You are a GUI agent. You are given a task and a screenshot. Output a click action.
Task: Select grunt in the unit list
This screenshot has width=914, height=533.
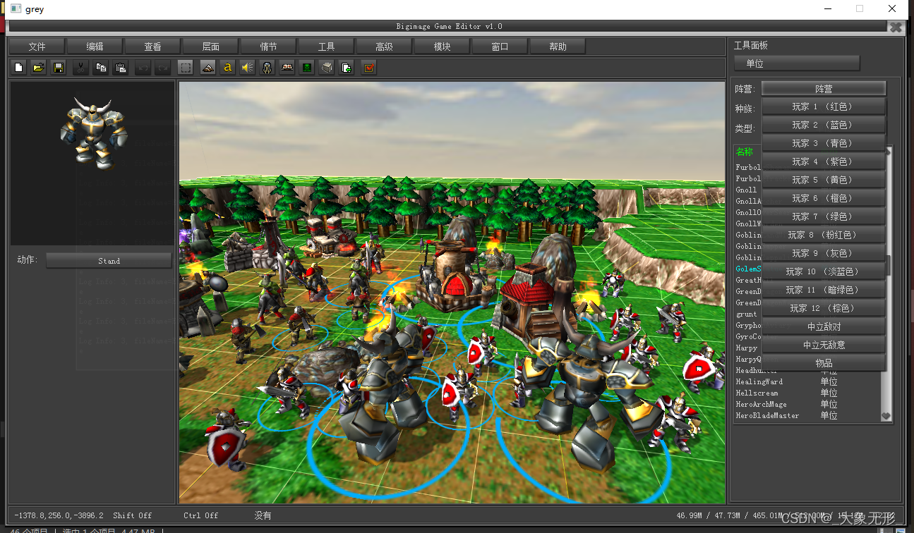pos(747,314)
